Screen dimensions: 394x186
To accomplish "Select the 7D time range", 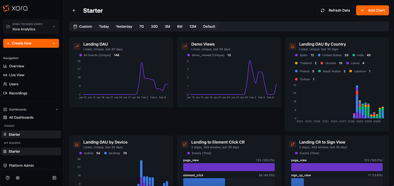I will pyautogui.click(x=142, y=27).
